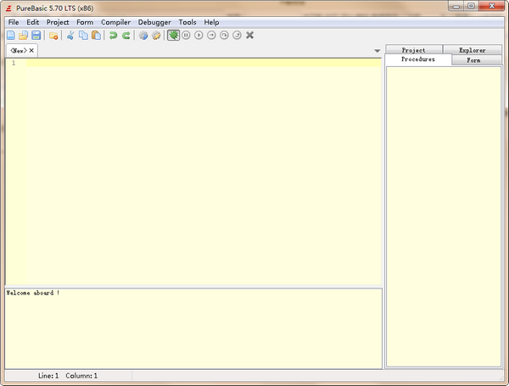The height and width of the screenshot is (386, 509).
Task: Save the source with the floppy icon
Action: click(36, 36)
